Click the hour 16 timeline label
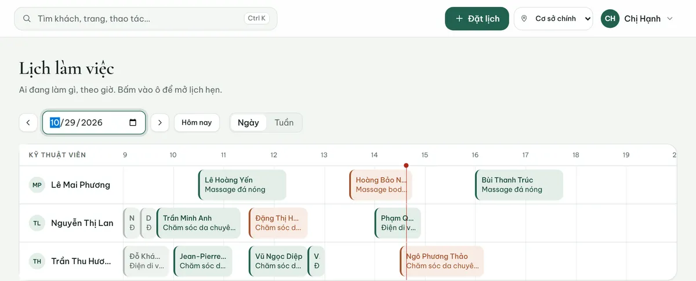This screenshot has width=696, height=281. [x=475, y=155]
